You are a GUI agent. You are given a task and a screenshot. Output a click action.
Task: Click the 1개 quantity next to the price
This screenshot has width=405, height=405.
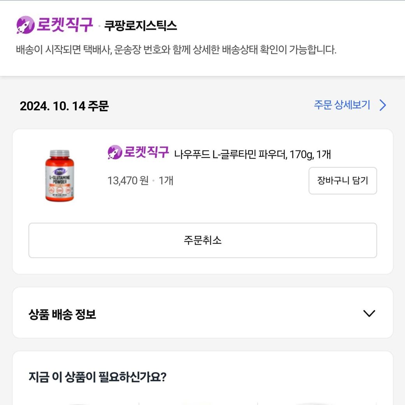coord(166,180)
